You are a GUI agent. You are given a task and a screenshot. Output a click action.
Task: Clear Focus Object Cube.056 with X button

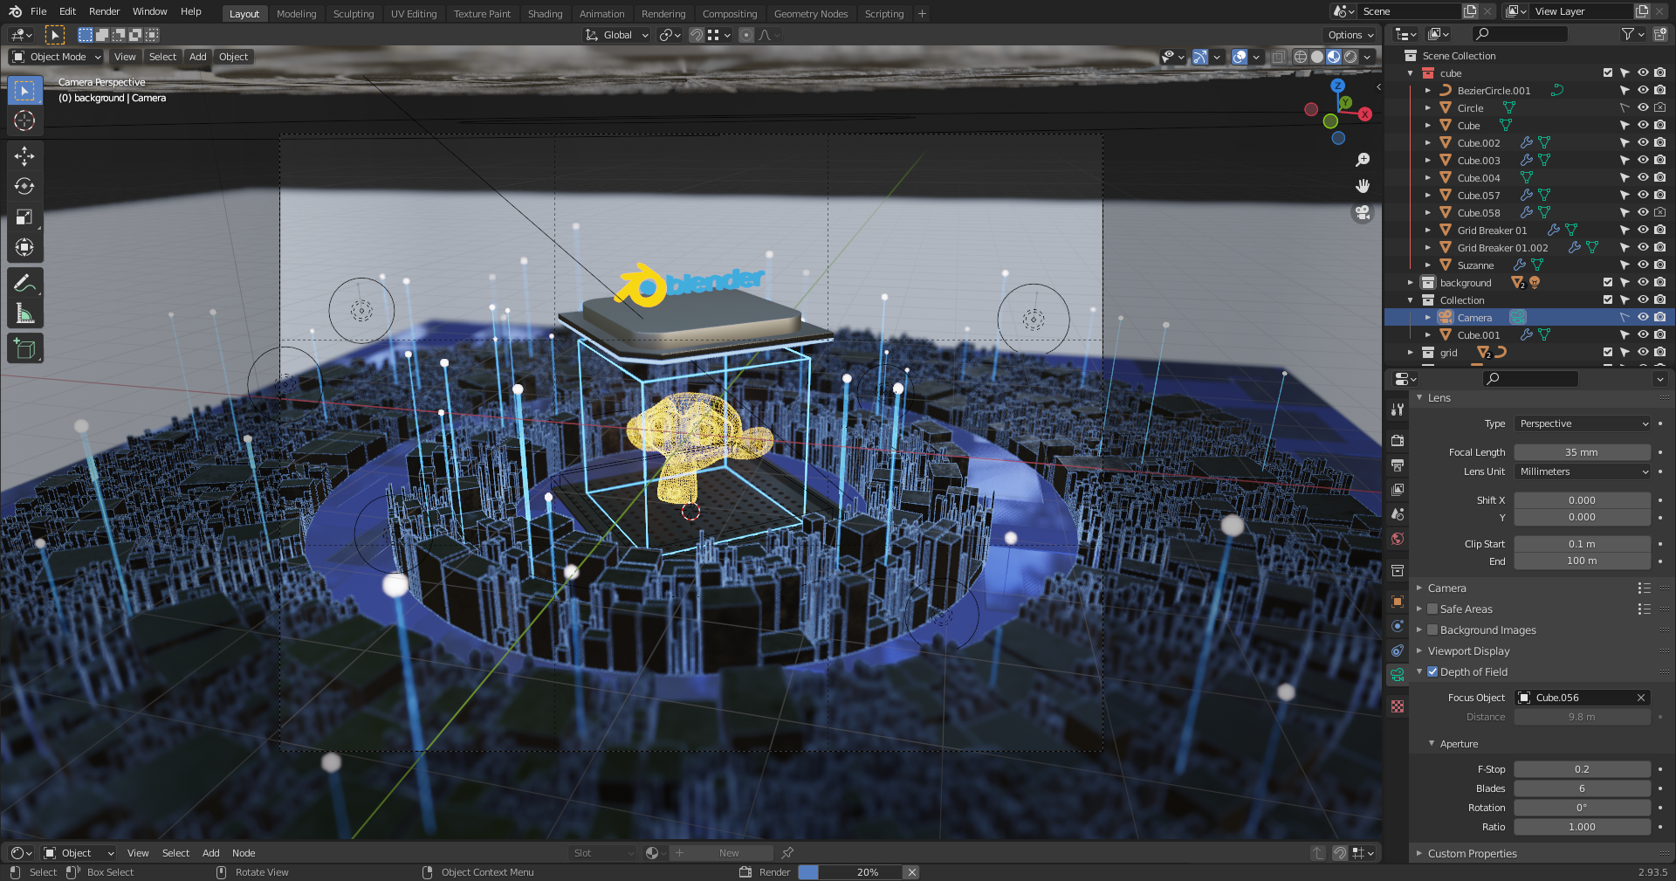click(x=1641, y=698)
